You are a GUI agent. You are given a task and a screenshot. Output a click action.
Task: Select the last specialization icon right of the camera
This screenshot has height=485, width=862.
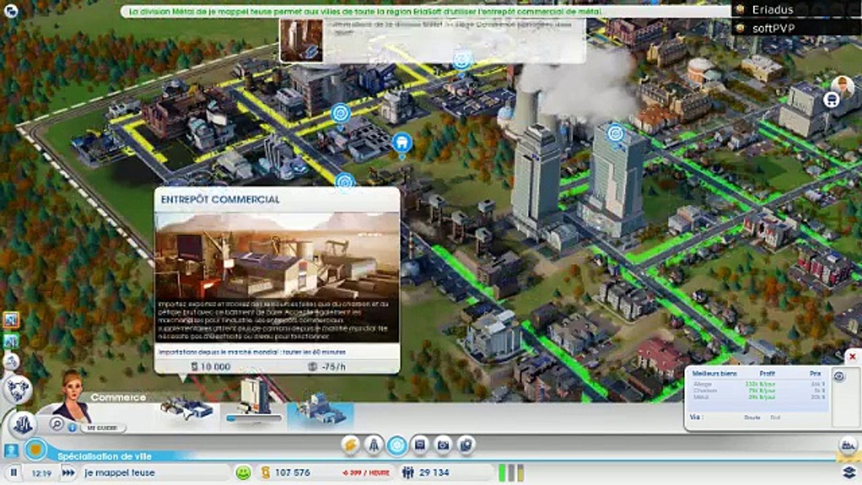(466, 445)
